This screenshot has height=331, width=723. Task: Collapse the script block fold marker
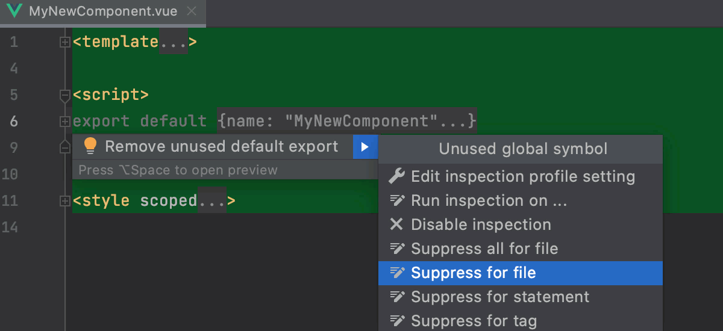(65, 95)
